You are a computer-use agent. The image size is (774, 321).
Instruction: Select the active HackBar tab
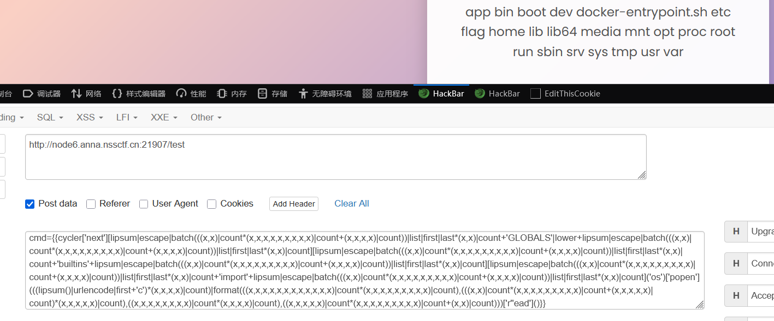point(441,93)
